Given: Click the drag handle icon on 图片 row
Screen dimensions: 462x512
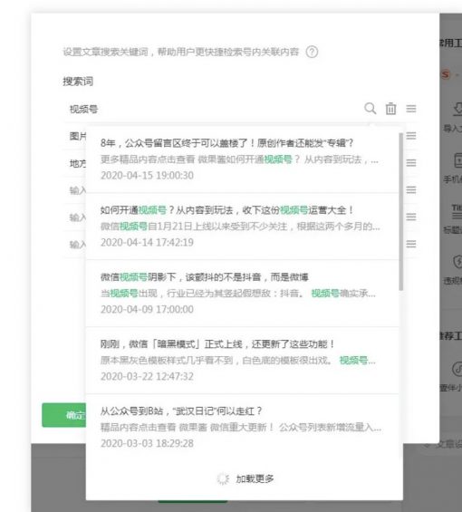Looking at the screenshot, I should pyautogui.click(x=411, y=136).
